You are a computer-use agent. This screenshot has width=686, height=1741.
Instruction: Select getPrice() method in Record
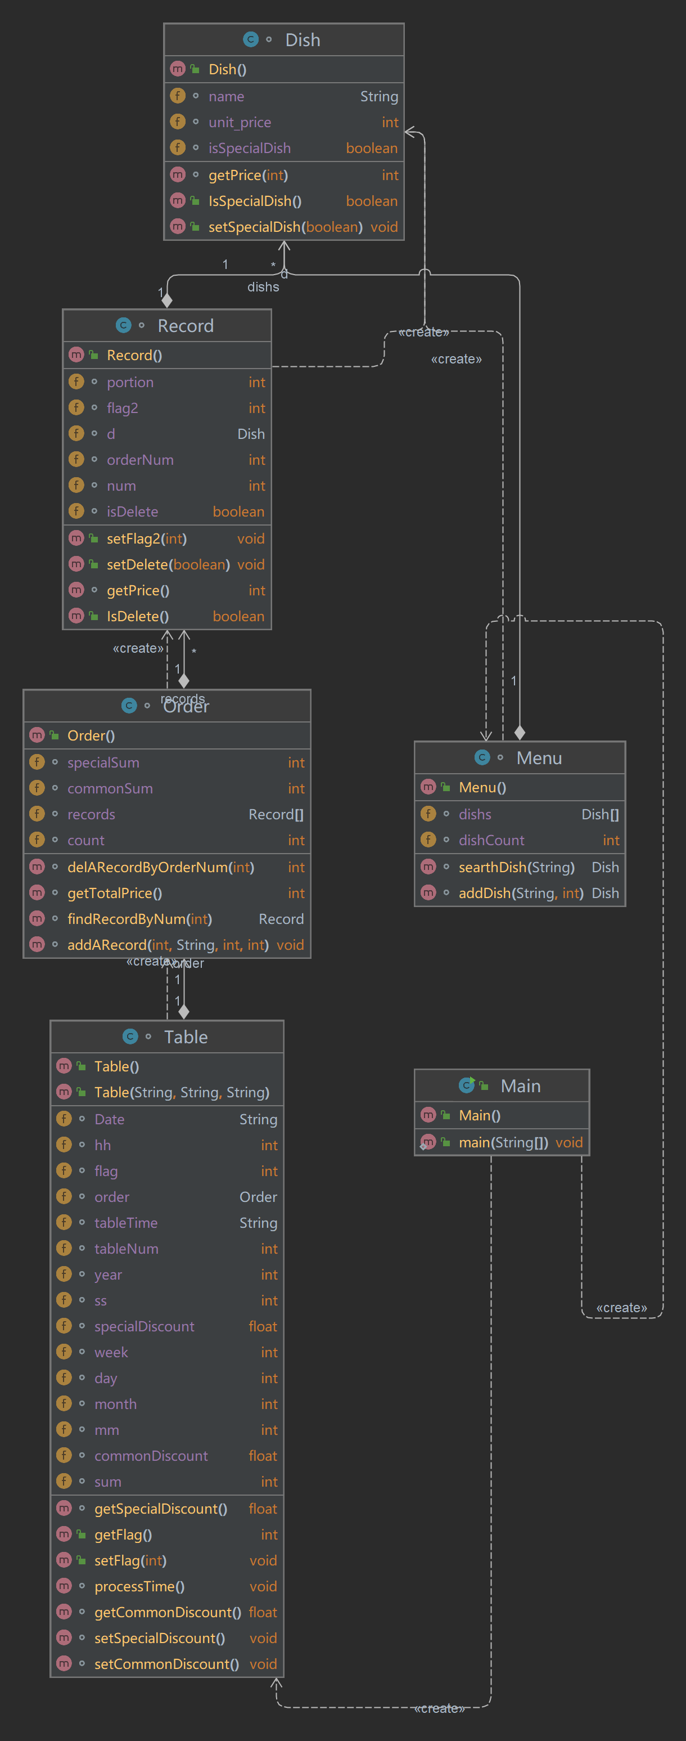pyautogui.click(x=167, y=590)
